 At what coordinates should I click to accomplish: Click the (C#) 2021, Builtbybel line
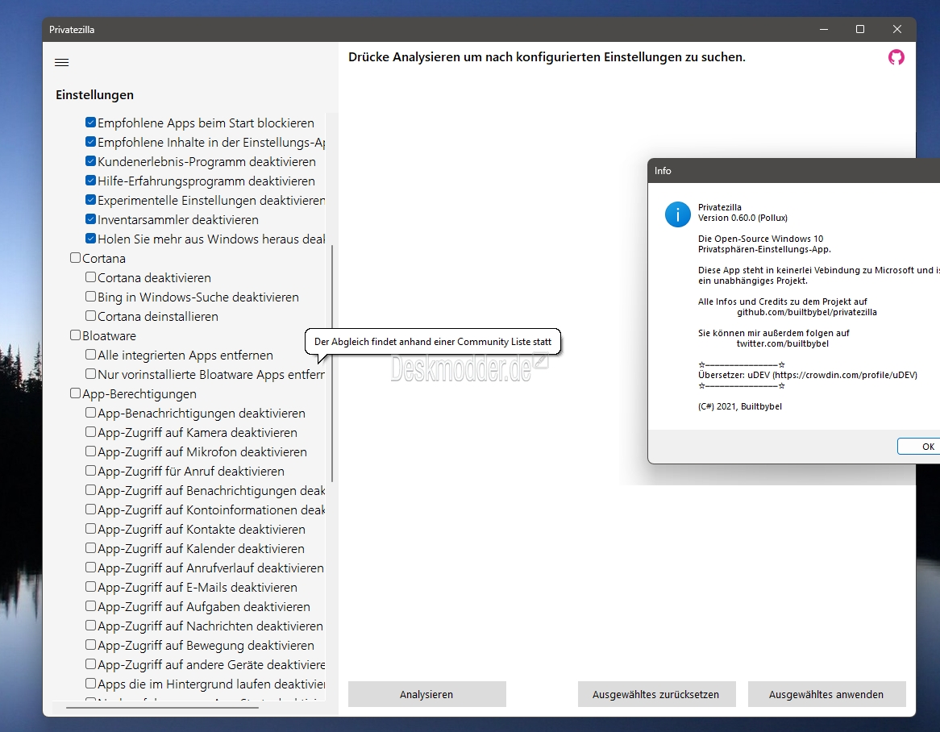coord(740,406)
